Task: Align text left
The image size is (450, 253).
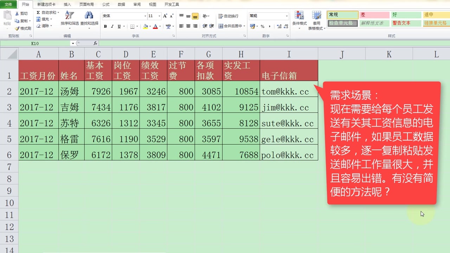Action: point(181,26)
